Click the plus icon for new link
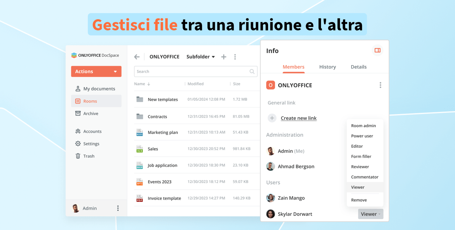Image resolution: width=455 pixels, height=230 pixels. point(272,118)
